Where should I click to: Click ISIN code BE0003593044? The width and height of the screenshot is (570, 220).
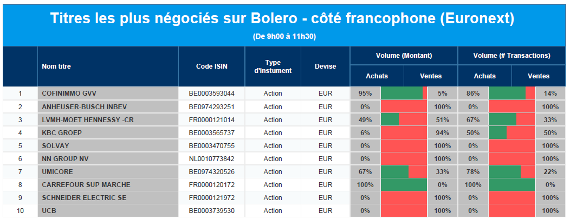212,94
